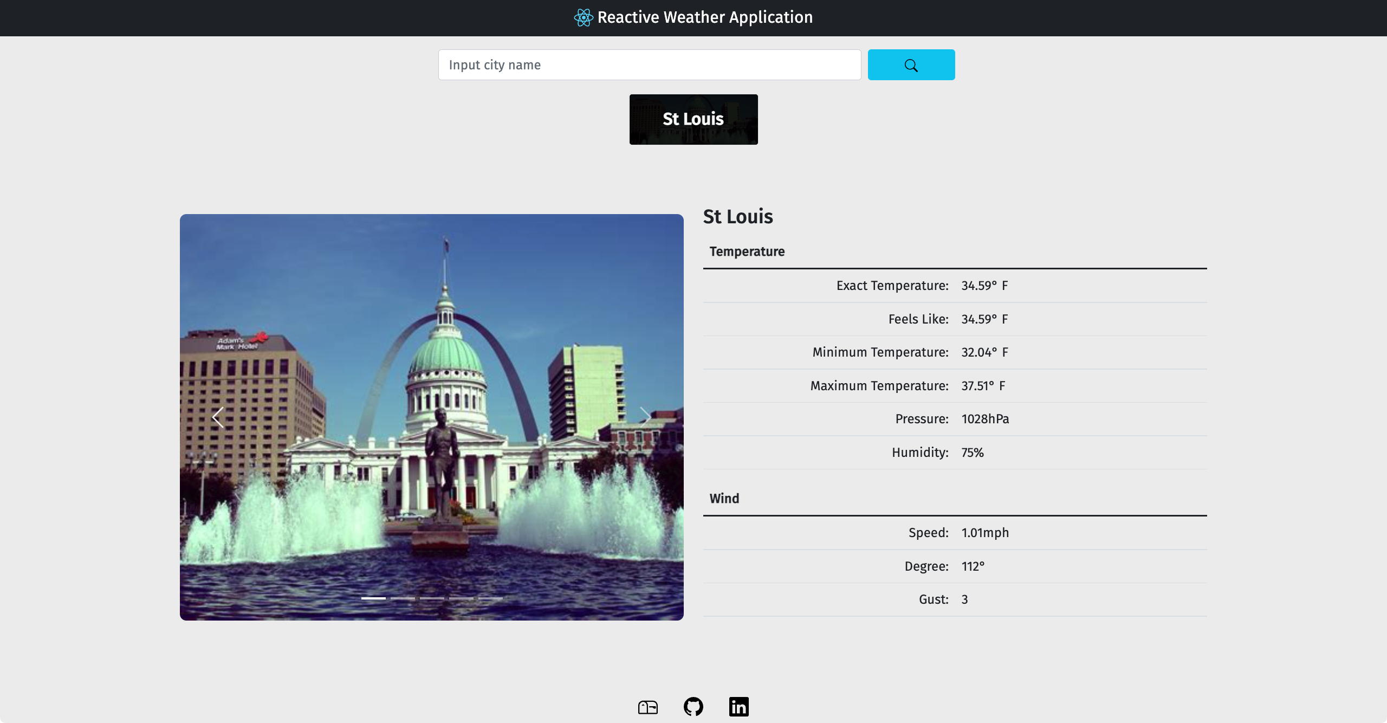Image resolution: width=1387 pixels, height=723 pixels.
Task: Jump to fifth carousel slide indicator
Action: pos(490,598)
